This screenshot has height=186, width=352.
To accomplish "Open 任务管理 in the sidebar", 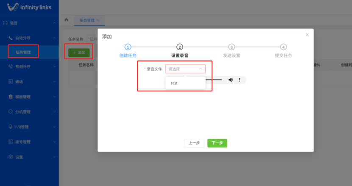I will coord(23,52).
